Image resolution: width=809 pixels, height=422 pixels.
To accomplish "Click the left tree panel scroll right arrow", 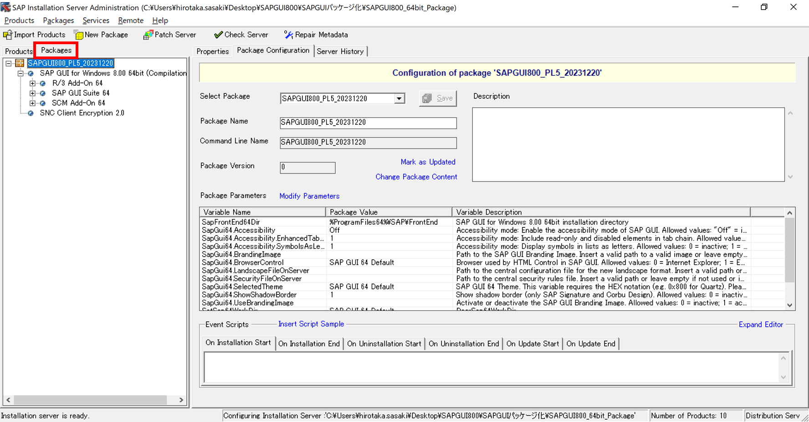I will [x=181, y=400].
